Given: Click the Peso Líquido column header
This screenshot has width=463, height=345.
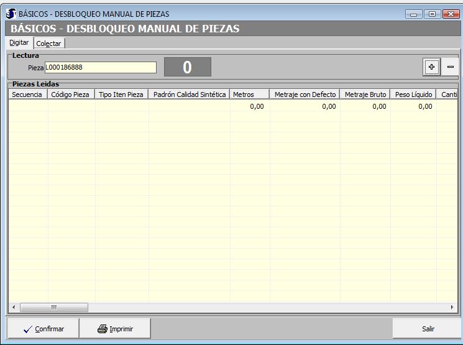Looking at the screenshot, I should [x=413, y=94].
